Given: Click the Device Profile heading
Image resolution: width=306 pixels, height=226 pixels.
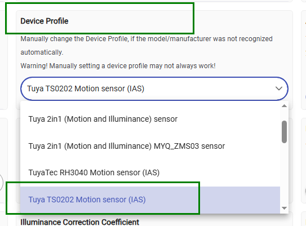Looking at the screenshot, I should (45, 21).
